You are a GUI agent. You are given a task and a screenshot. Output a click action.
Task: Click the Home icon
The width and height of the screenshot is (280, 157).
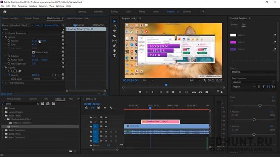coord(5,12)
